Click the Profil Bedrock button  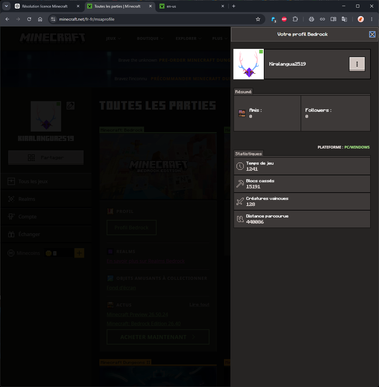click(x=132, y=228)
